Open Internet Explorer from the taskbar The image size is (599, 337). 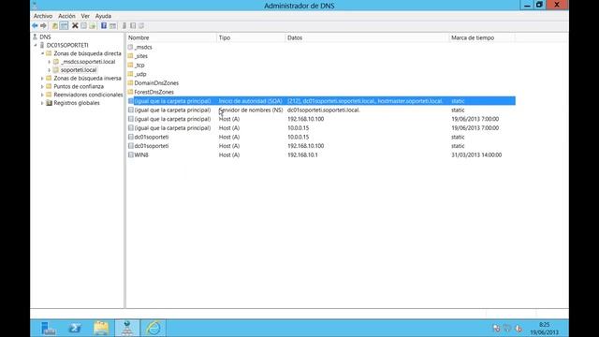pyautogui.click(x=153, y=329)
